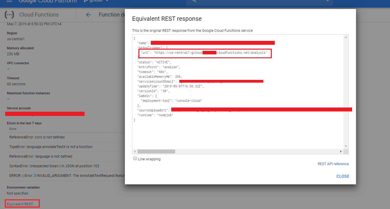Open the gcloud project selector dropdown

tap(95, 1)
